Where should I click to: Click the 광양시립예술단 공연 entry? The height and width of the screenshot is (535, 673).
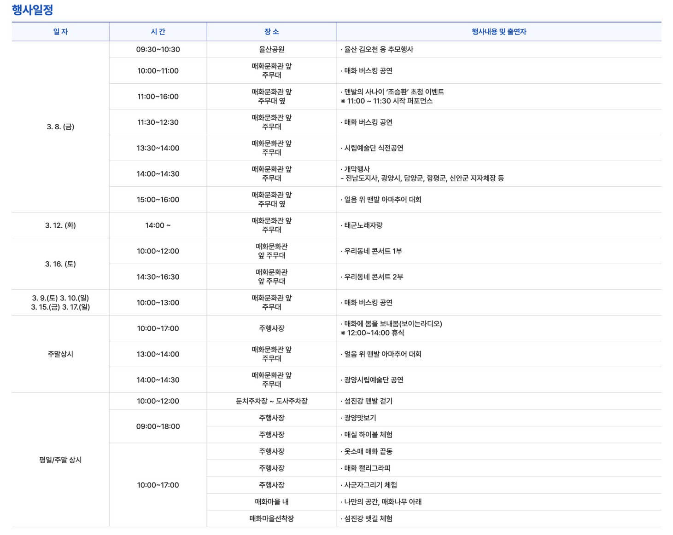click(x=372, y=380)
